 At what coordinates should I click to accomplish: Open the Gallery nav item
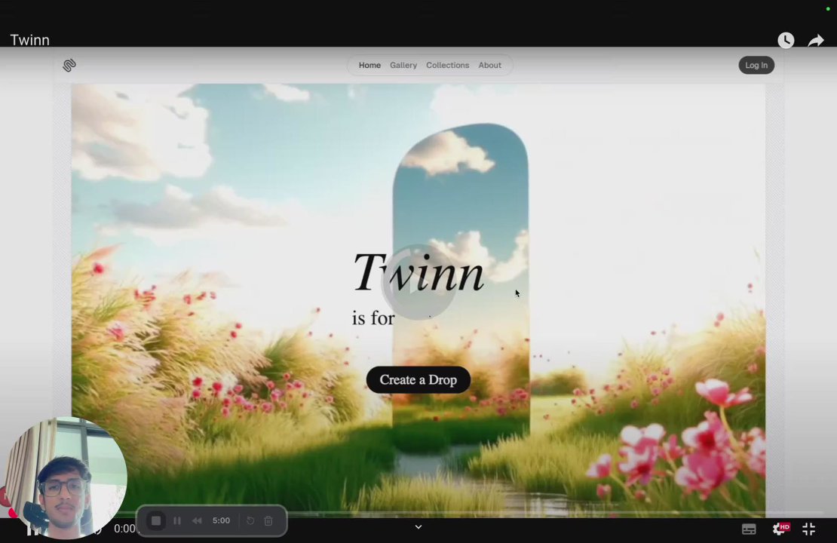tap(403, 65)
